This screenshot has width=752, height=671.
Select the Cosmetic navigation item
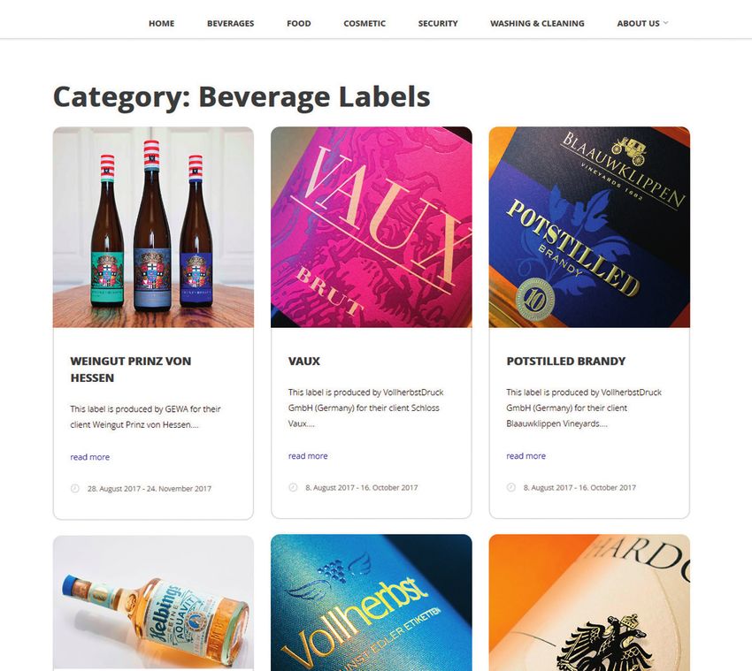[364, 24]
